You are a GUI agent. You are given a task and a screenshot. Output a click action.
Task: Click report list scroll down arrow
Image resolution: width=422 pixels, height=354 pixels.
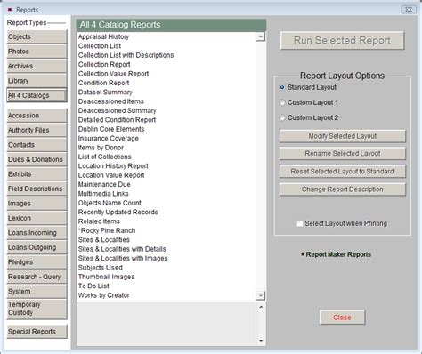tap(261, 295)
